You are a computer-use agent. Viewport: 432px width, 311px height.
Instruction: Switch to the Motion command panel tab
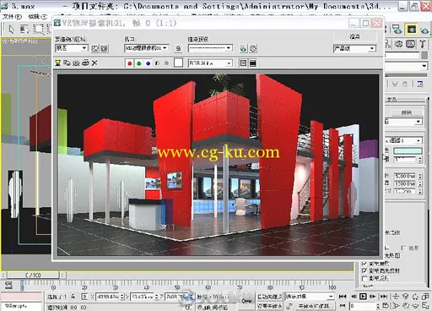tap(399, 44)
